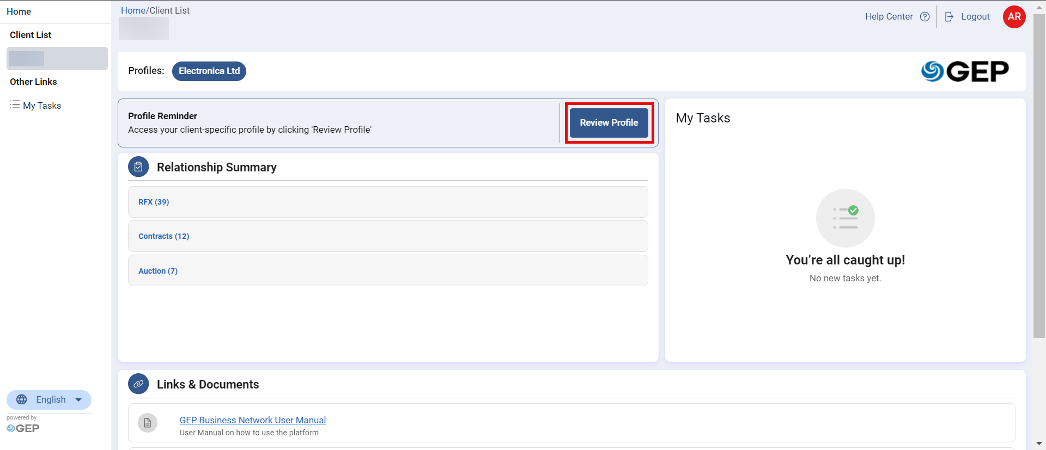1046x450 pixels.
Task: Click the Relationship Summary clipboard icon
Action: (x=138, y=167)
